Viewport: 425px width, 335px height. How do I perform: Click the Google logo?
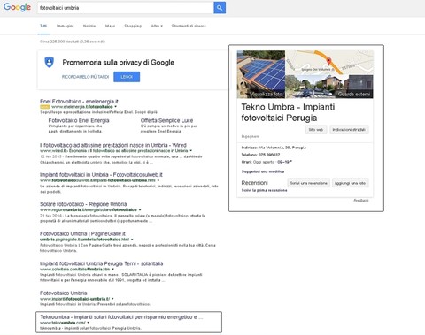[x=17, y=7]
